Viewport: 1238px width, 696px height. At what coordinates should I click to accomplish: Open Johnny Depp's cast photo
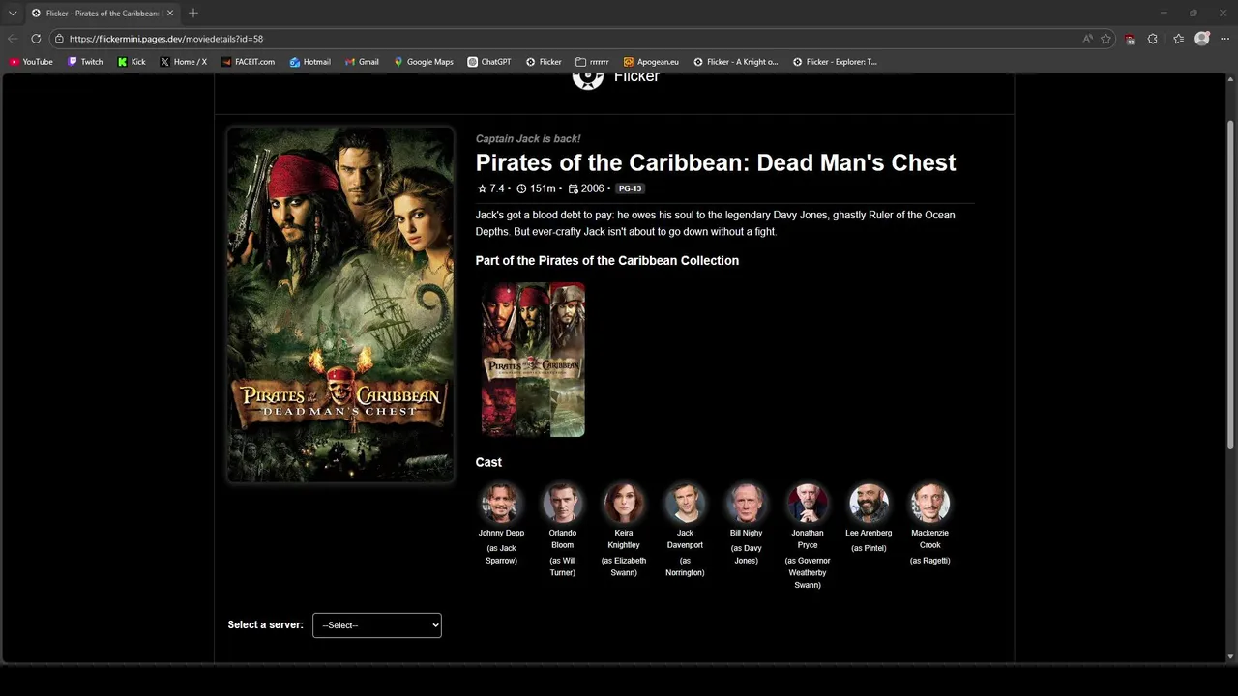point(501,504)
